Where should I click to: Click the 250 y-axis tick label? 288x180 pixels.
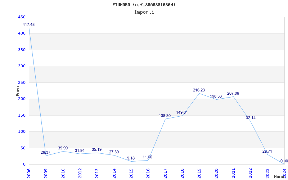tap(22, 83)
